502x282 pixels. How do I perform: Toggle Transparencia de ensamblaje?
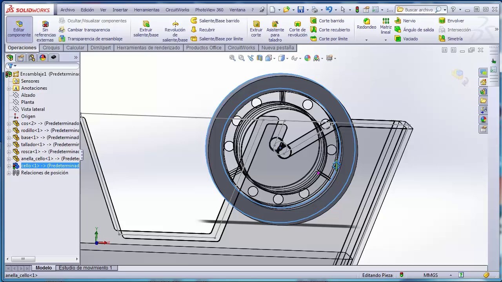point(91,38)
